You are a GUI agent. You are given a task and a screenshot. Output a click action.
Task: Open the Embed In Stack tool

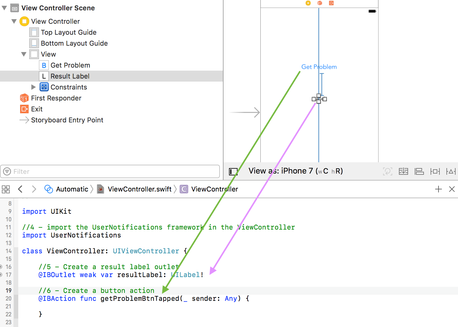tap(403, 171)
